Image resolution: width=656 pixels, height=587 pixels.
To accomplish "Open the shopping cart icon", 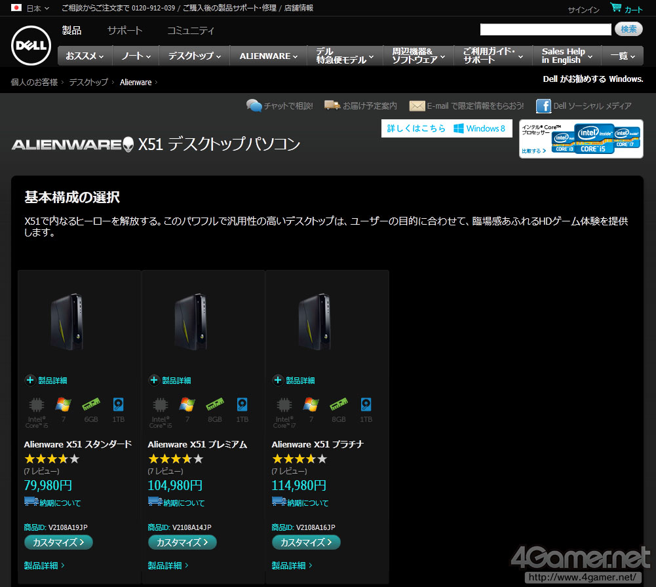I will (615, 7).
